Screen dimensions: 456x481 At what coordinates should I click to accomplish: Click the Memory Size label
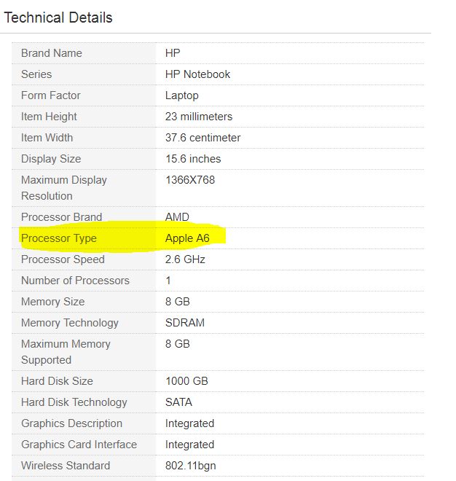pyautogui.click(x=52, y=302)
